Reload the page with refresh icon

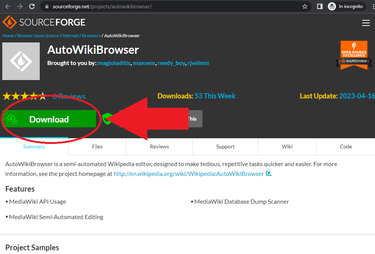32,6
